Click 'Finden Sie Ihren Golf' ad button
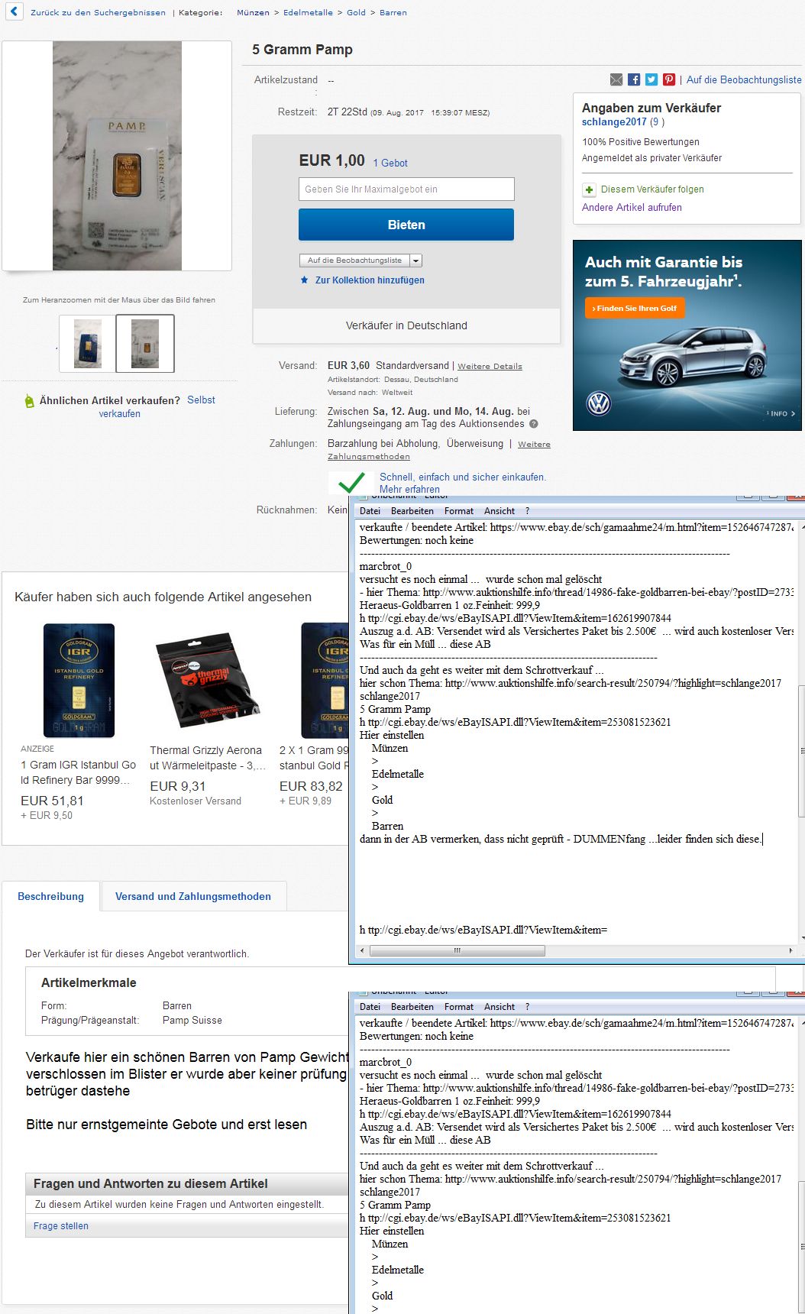This screenshot has height=1314, width=805. point(635,308)
